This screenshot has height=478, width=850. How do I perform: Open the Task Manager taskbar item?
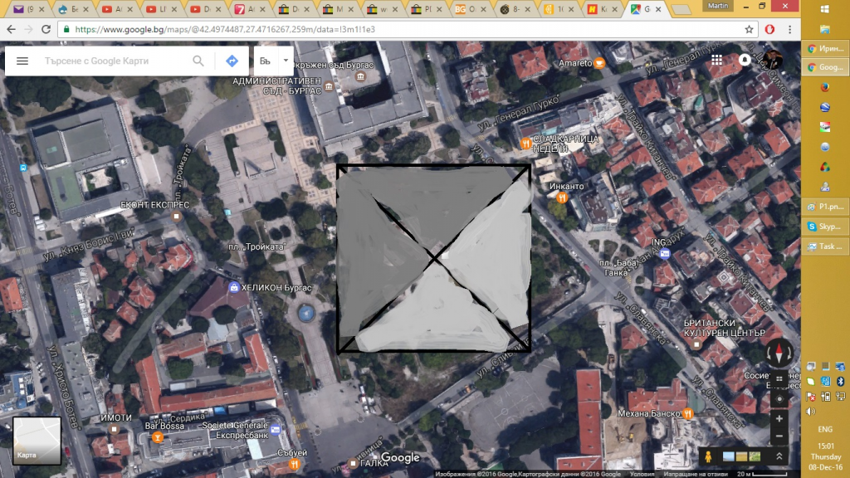pyautogui.click(x=825, y=246)
